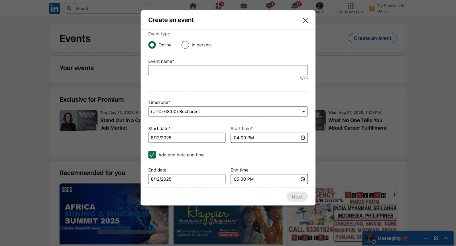Click compose new message icon
Screen dimensions: 456x246
pos(436,238)
